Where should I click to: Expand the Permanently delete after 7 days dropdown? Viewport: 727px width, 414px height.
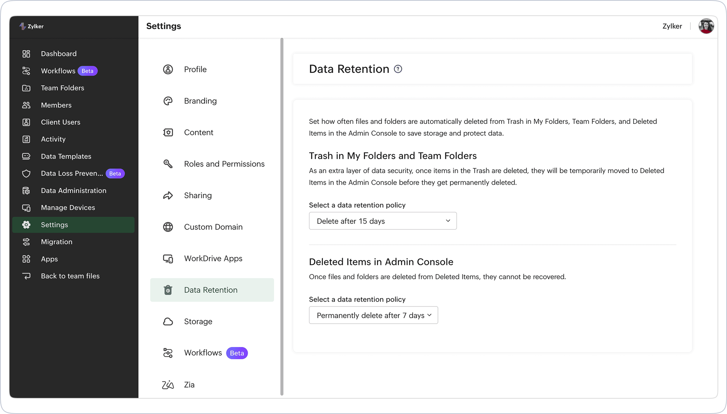(x=373, y=315)
